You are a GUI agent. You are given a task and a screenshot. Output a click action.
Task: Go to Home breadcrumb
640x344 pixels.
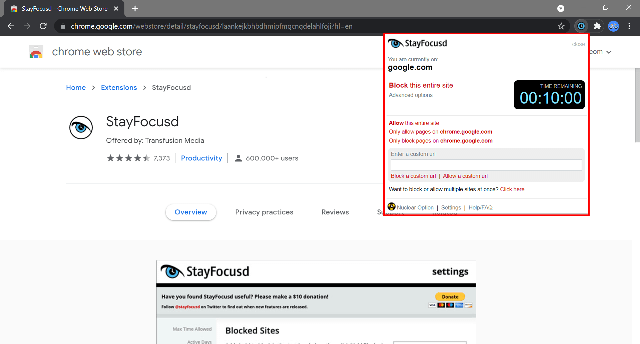(x=76, y=88)
